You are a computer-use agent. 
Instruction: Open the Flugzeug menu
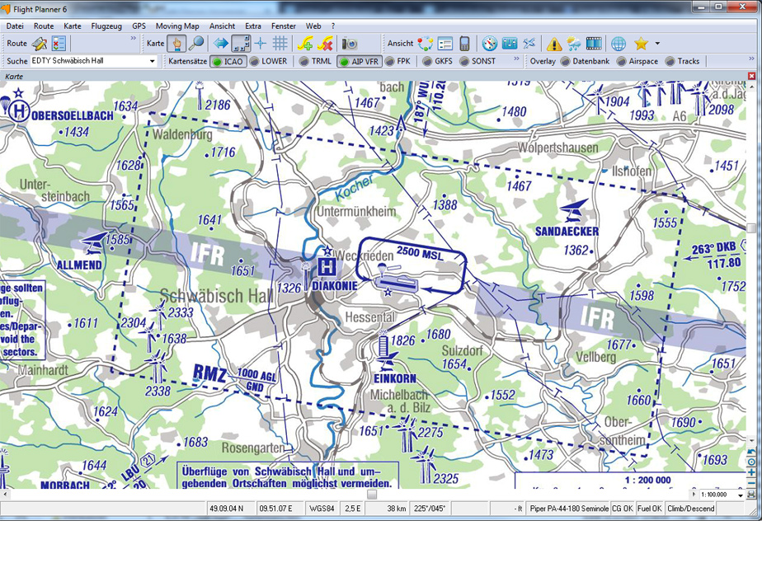click(106, 26)
